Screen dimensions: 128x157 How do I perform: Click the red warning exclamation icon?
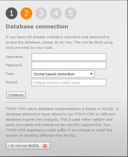point(45,146)
